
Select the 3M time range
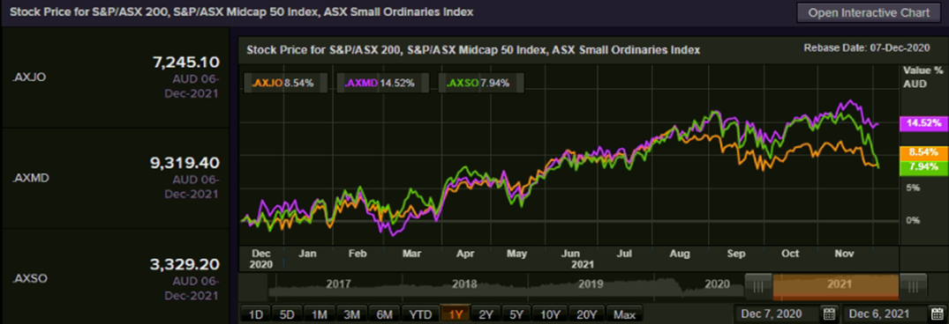(x=351, y=314)
